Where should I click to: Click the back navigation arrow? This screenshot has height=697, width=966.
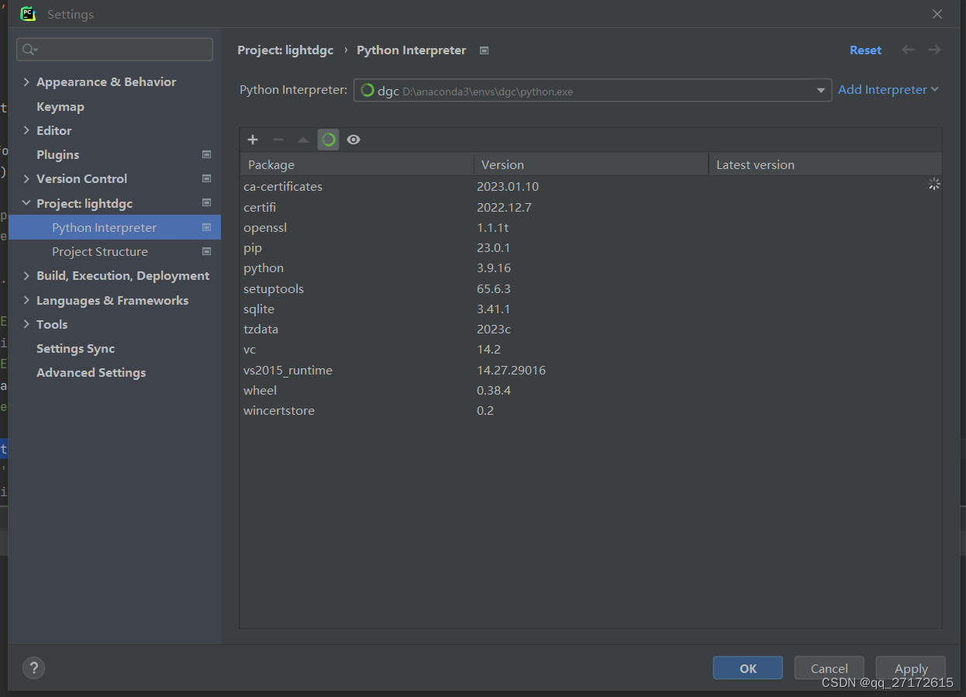pyautogui.click(x=908, y=50)
